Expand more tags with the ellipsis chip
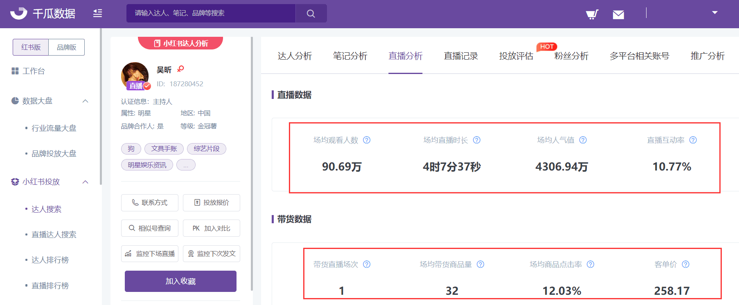The image size is (739, 305). tap(186, 165)
